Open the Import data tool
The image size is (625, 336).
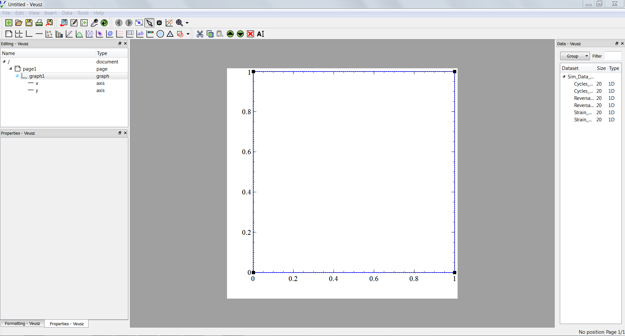click(64, 23)
